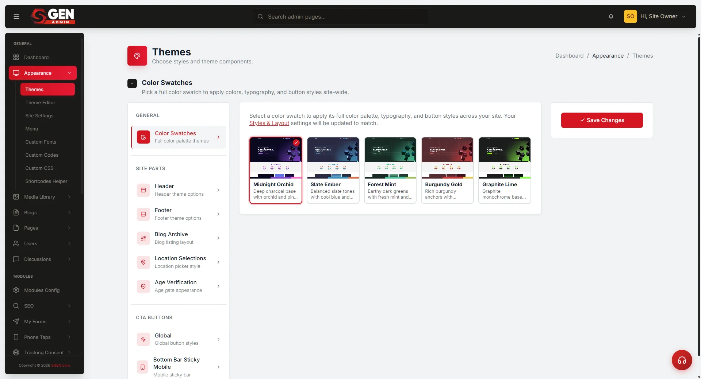Click the Pages file icon
701x379 pixels.
tap(16, 228)
